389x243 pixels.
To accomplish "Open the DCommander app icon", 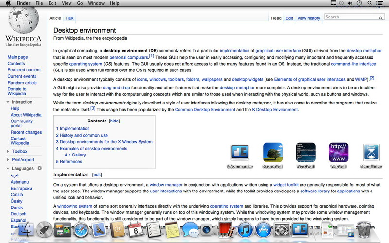I will [240, 153].
